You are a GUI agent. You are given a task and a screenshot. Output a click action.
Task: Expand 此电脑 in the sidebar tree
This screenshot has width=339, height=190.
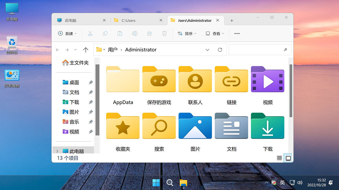(x=57, y=151)
